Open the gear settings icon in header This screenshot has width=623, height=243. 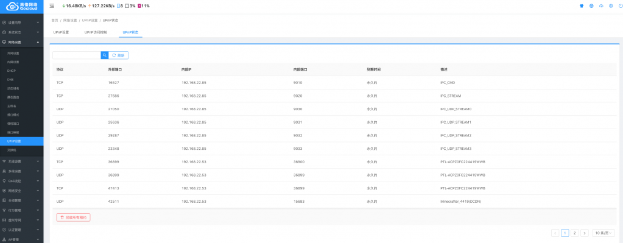pyautogui.click(x=611, y=6)
